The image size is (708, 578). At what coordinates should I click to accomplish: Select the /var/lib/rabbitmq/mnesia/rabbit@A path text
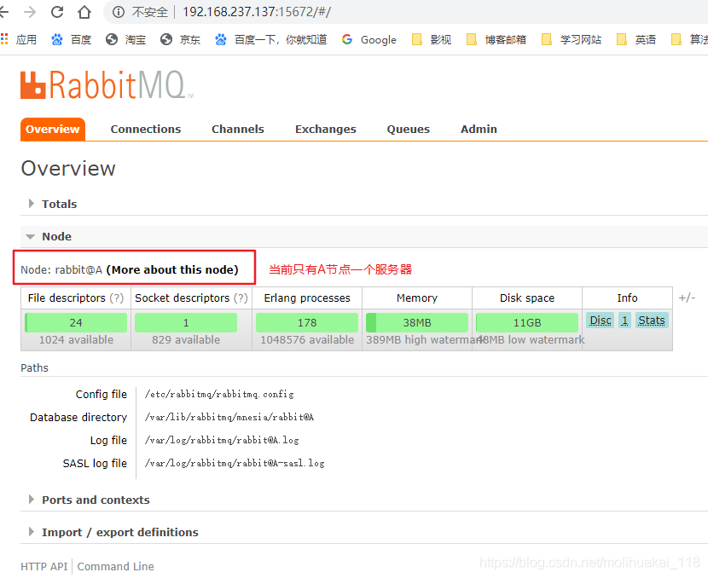[229, 418]
